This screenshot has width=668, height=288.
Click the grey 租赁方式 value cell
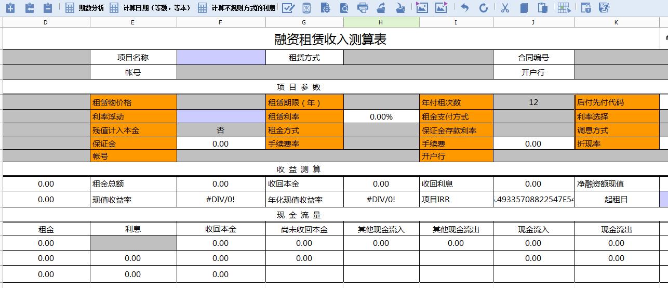coord(418,58)
